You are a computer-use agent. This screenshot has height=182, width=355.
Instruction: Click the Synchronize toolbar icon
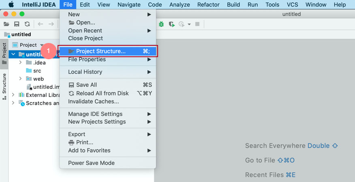(x=27, y=24)
